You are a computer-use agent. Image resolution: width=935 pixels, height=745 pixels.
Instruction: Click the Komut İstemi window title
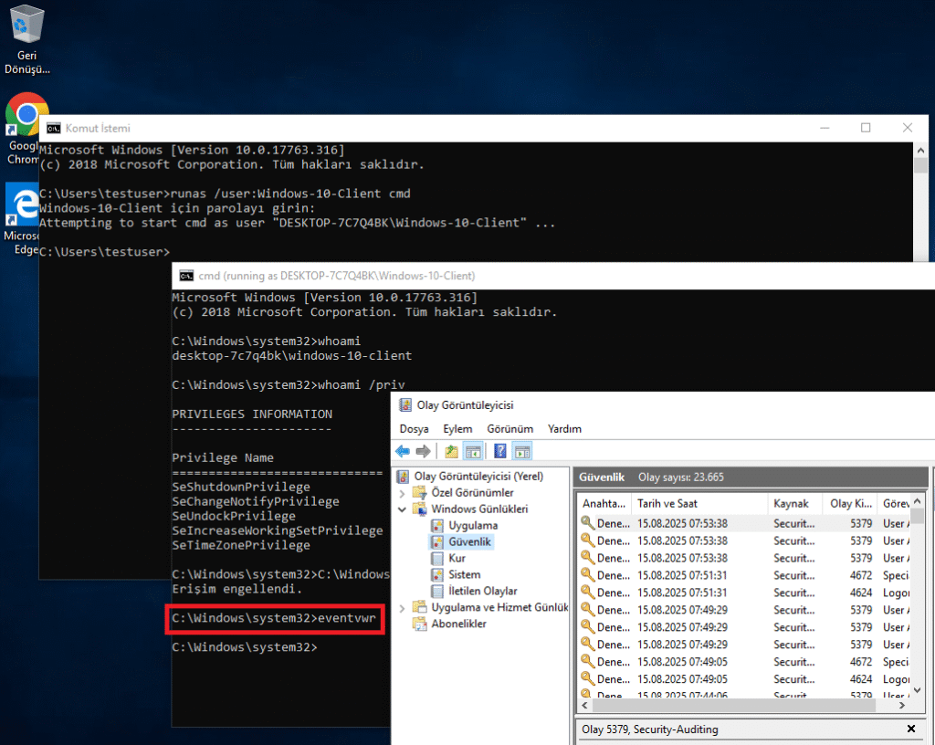[98, 128]
